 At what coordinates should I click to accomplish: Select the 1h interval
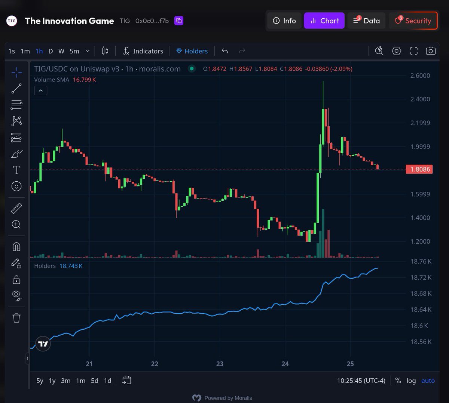click(39, 51)
